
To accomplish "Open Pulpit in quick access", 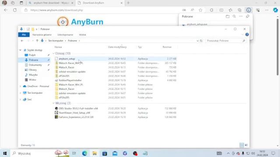I will click(32, 55).
